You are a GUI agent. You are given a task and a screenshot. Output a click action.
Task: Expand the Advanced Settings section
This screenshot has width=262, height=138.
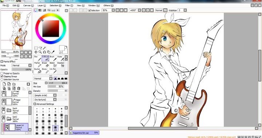[x=35, y=104]
